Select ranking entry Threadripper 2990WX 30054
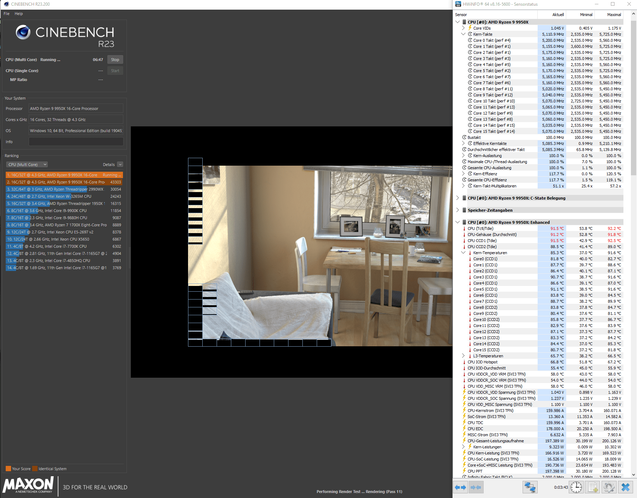The width and height of the screenshot is (637, 498). click(x=64, y=189)
